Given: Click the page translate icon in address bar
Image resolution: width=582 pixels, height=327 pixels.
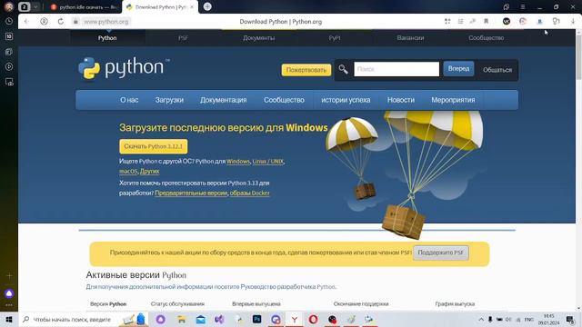Looking at the screenshot, I should 473,22.
